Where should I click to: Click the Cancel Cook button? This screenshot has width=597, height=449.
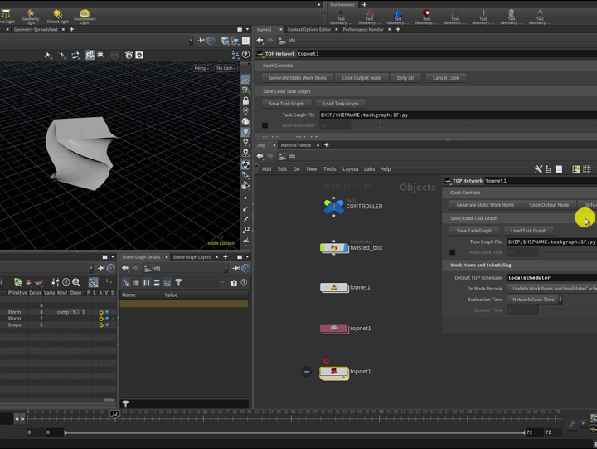[x=445, y=78]
